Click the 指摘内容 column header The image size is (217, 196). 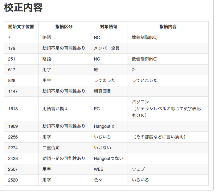point(168,27)
